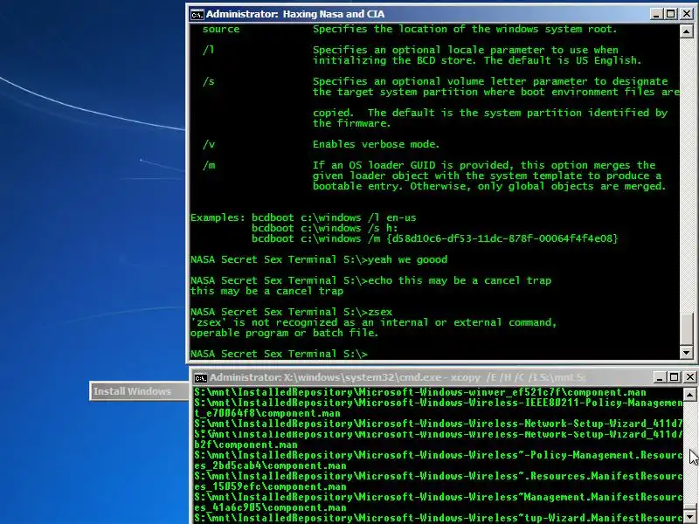Maximize the Haxing Nasa and CIA window
Viewport: 699px width, 524px height.
tap(670, 14)
